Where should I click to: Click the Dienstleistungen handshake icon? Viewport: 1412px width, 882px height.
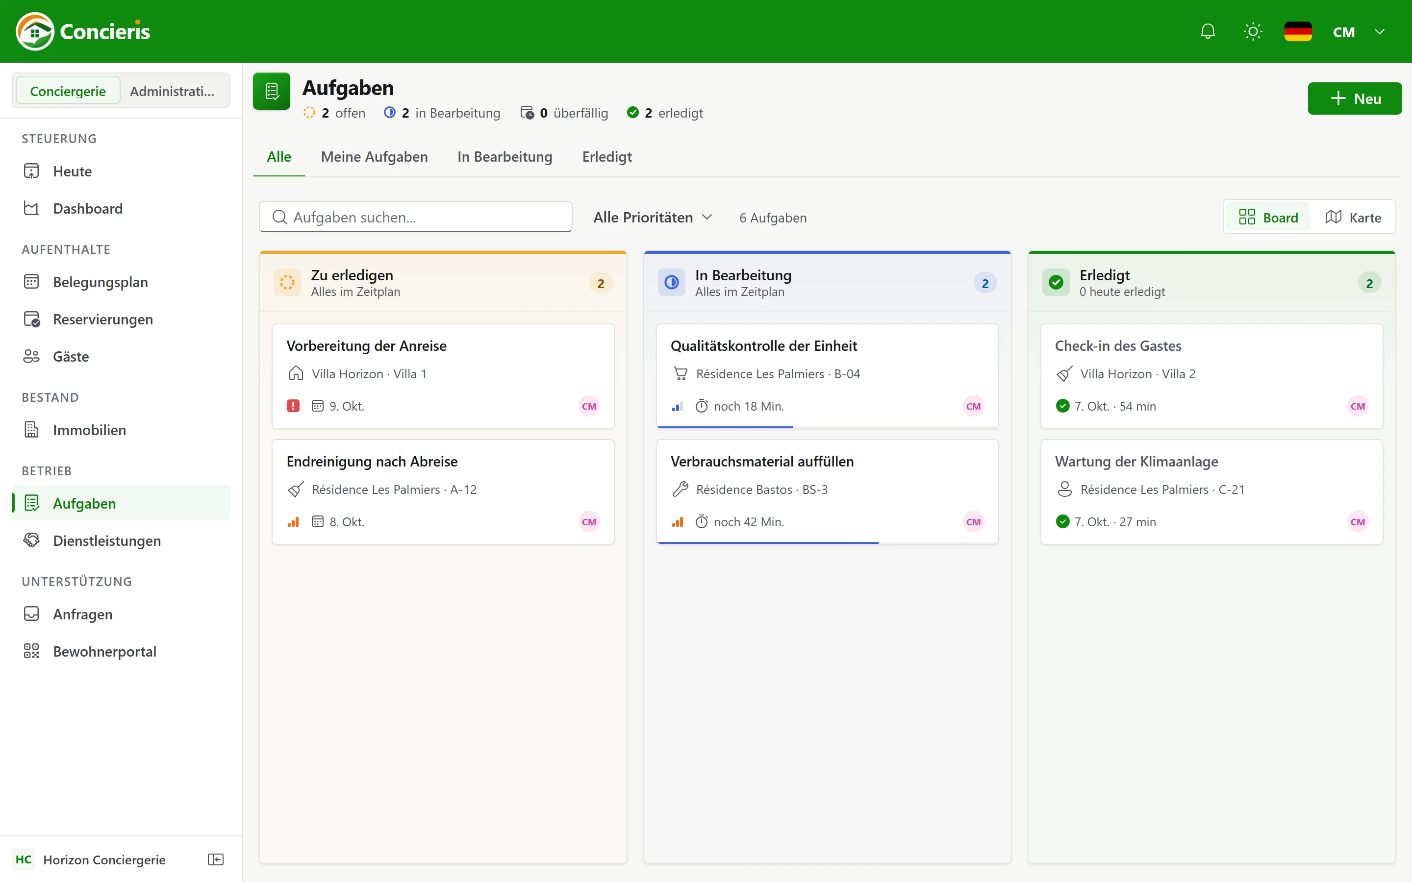pyautogui.click(x=31, y=541)
